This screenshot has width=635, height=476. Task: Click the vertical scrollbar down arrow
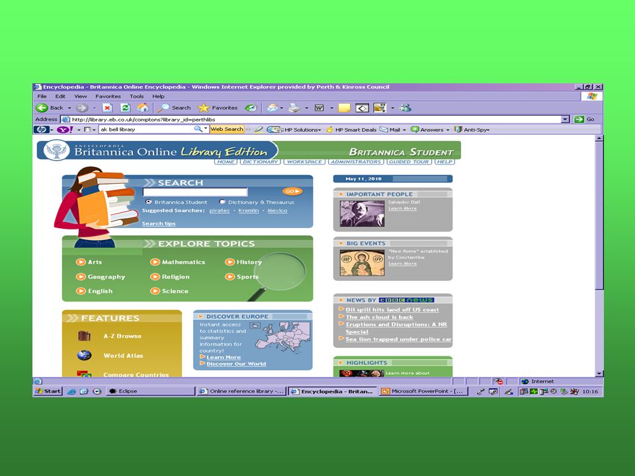pos(599,373)
